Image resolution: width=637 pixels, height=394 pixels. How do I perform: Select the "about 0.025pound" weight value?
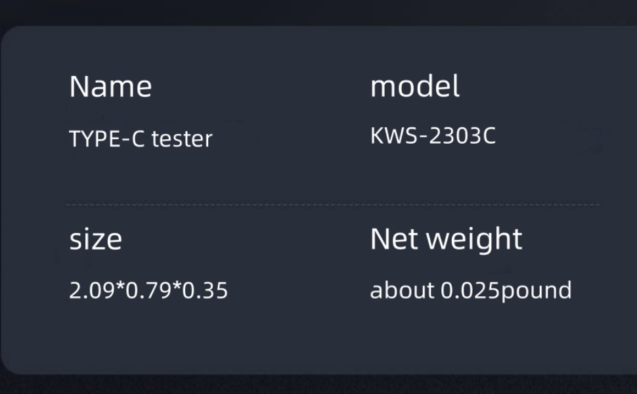470,290
